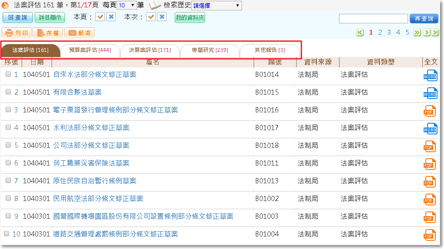Open the 專題研究 [239] tab
This screenshot has height=249, width=444.
[x=210, y=50]
